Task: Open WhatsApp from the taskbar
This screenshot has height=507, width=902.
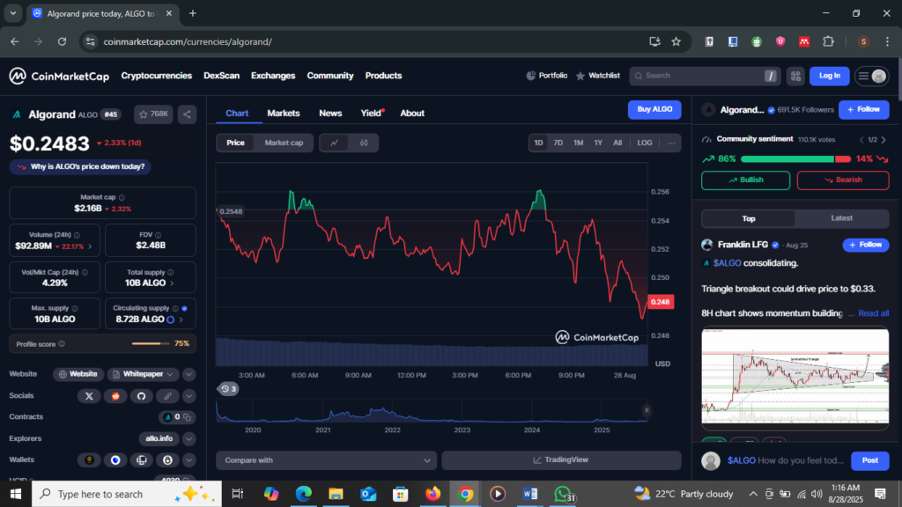Action: tap(563, 494)
